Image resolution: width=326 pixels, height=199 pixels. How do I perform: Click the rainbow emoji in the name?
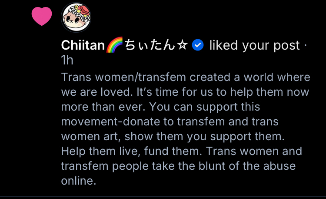pyautogui.click(x=115, y=45)
